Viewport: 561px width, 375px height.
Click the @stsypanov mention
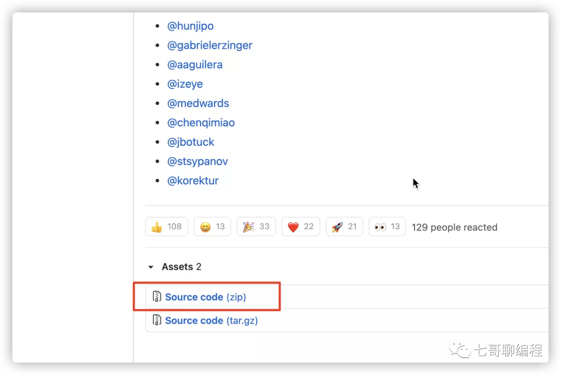coord(197,161)
